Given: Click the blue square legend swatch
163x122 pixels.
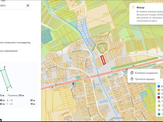Looking at the screenshot, I should [159, 86].
